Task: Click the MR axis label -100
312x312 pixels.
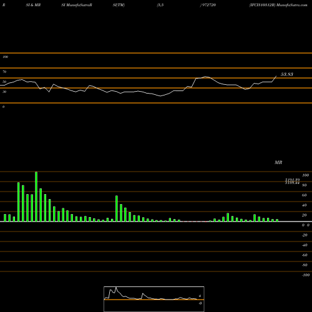Action: 306,275
